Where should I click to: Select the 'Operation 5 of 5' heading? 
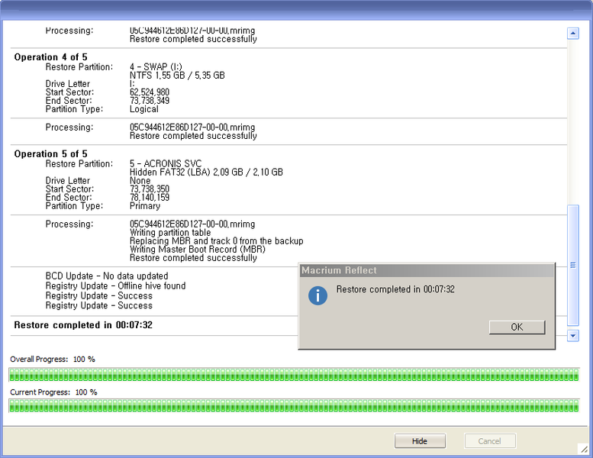[x=50, y=153]
